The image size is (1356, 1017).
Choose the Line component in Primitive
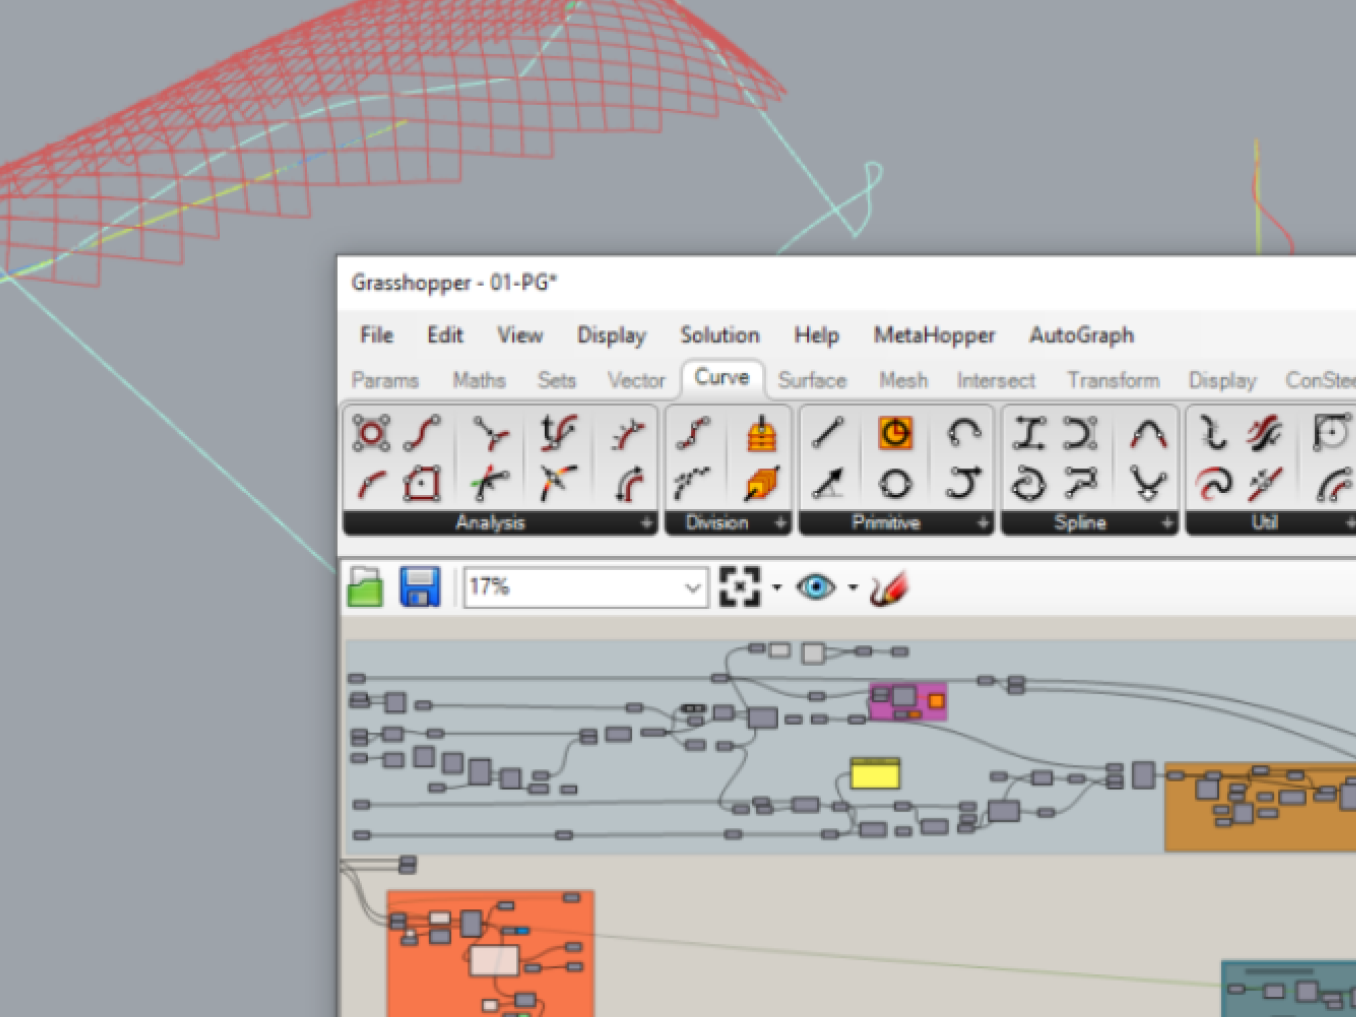(x=828, y=433)
